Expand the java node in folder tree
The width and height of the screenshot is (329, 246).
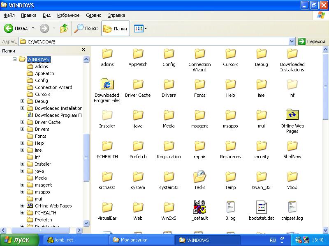tap(22, 171)
